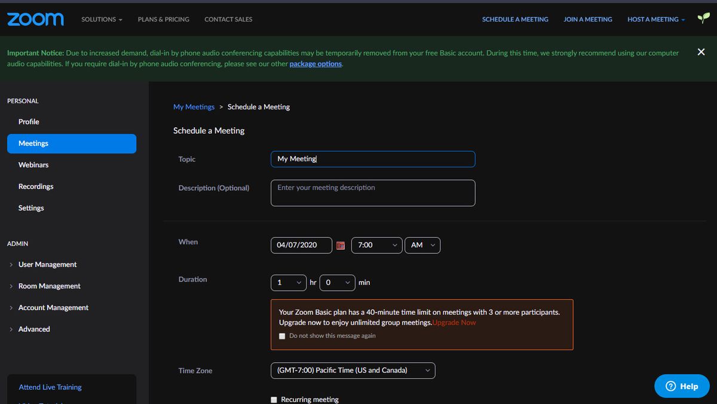This screenshot has width=717, height=404.
Task: Open the Host a Meeting dropdown
Action: click(x=656, y=19)
